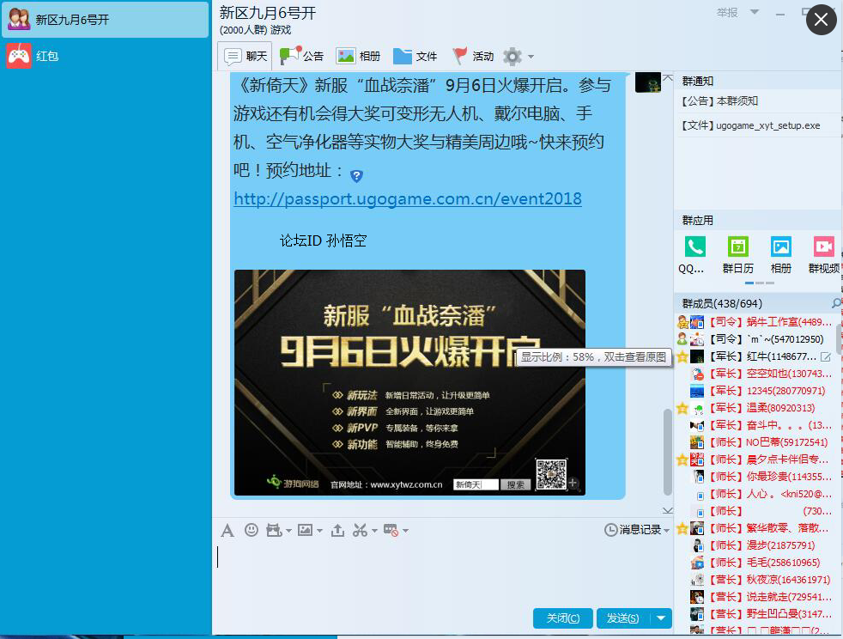Select member 【师长】漫步(21875791)
Image resolution: width=843 pixels, height=639 pixels.
(x=757, y=545)
